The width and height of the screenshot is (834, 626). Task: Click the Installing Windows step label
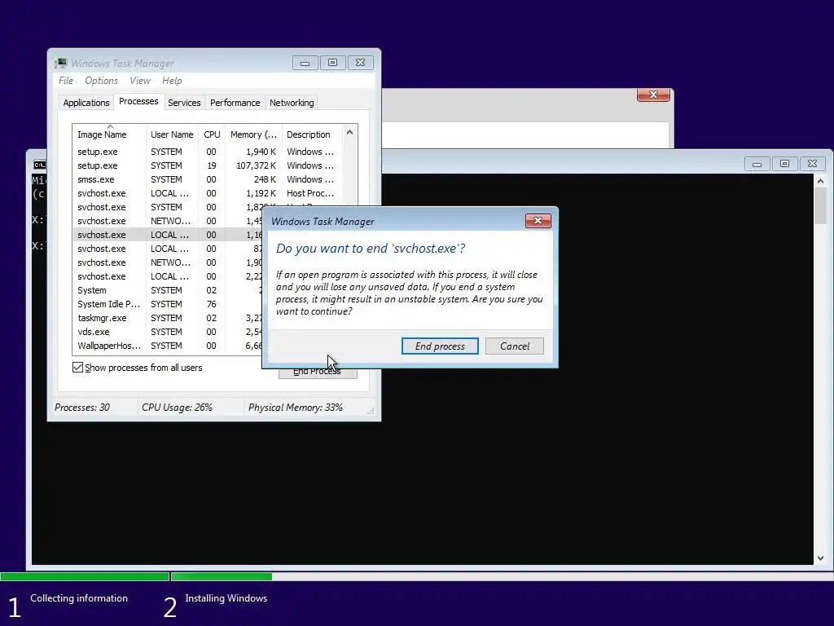pyautogui.click(x=226, y=598)
